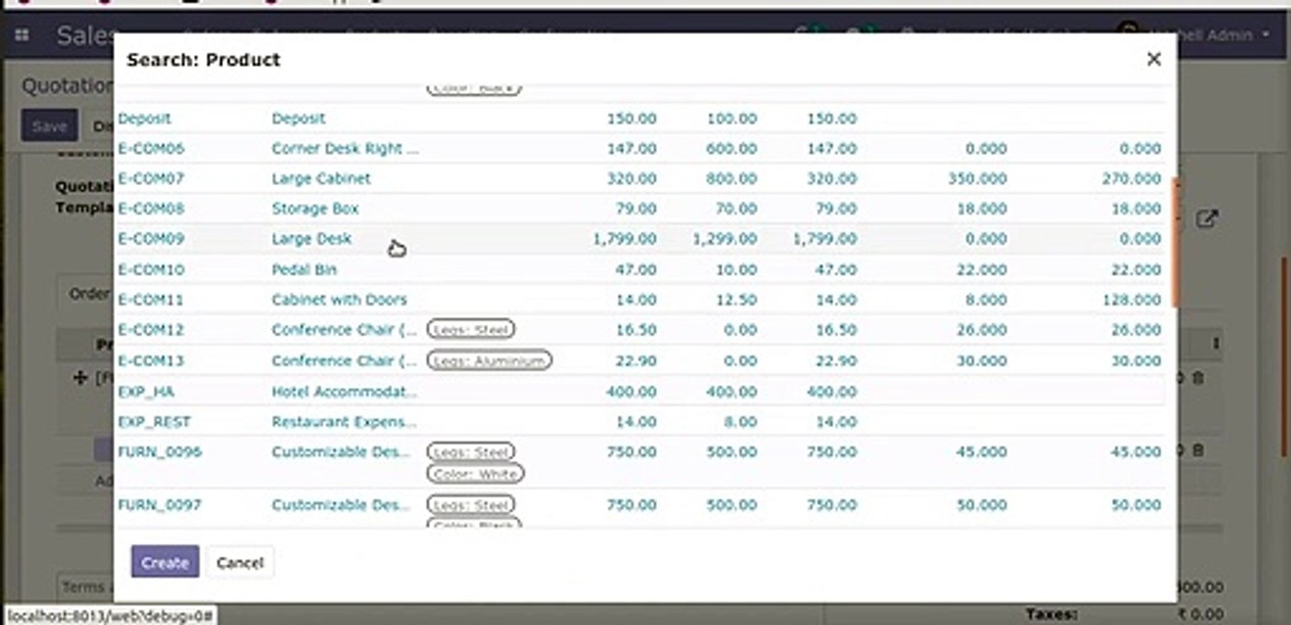
Task: Select product reference E-COM08
Action: pyautogui.click(x=151, y=208)
